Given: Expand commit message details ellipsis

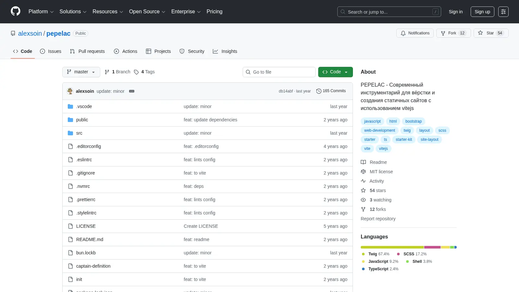Looking at the screenshot, I should tap(132, 91).
